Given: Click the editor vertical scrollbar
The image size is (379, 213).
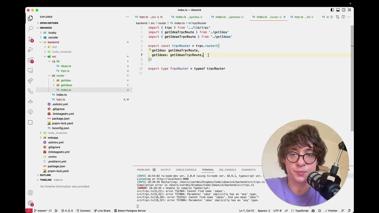Looking at the screenshot, I should click(x=352, y=78).
